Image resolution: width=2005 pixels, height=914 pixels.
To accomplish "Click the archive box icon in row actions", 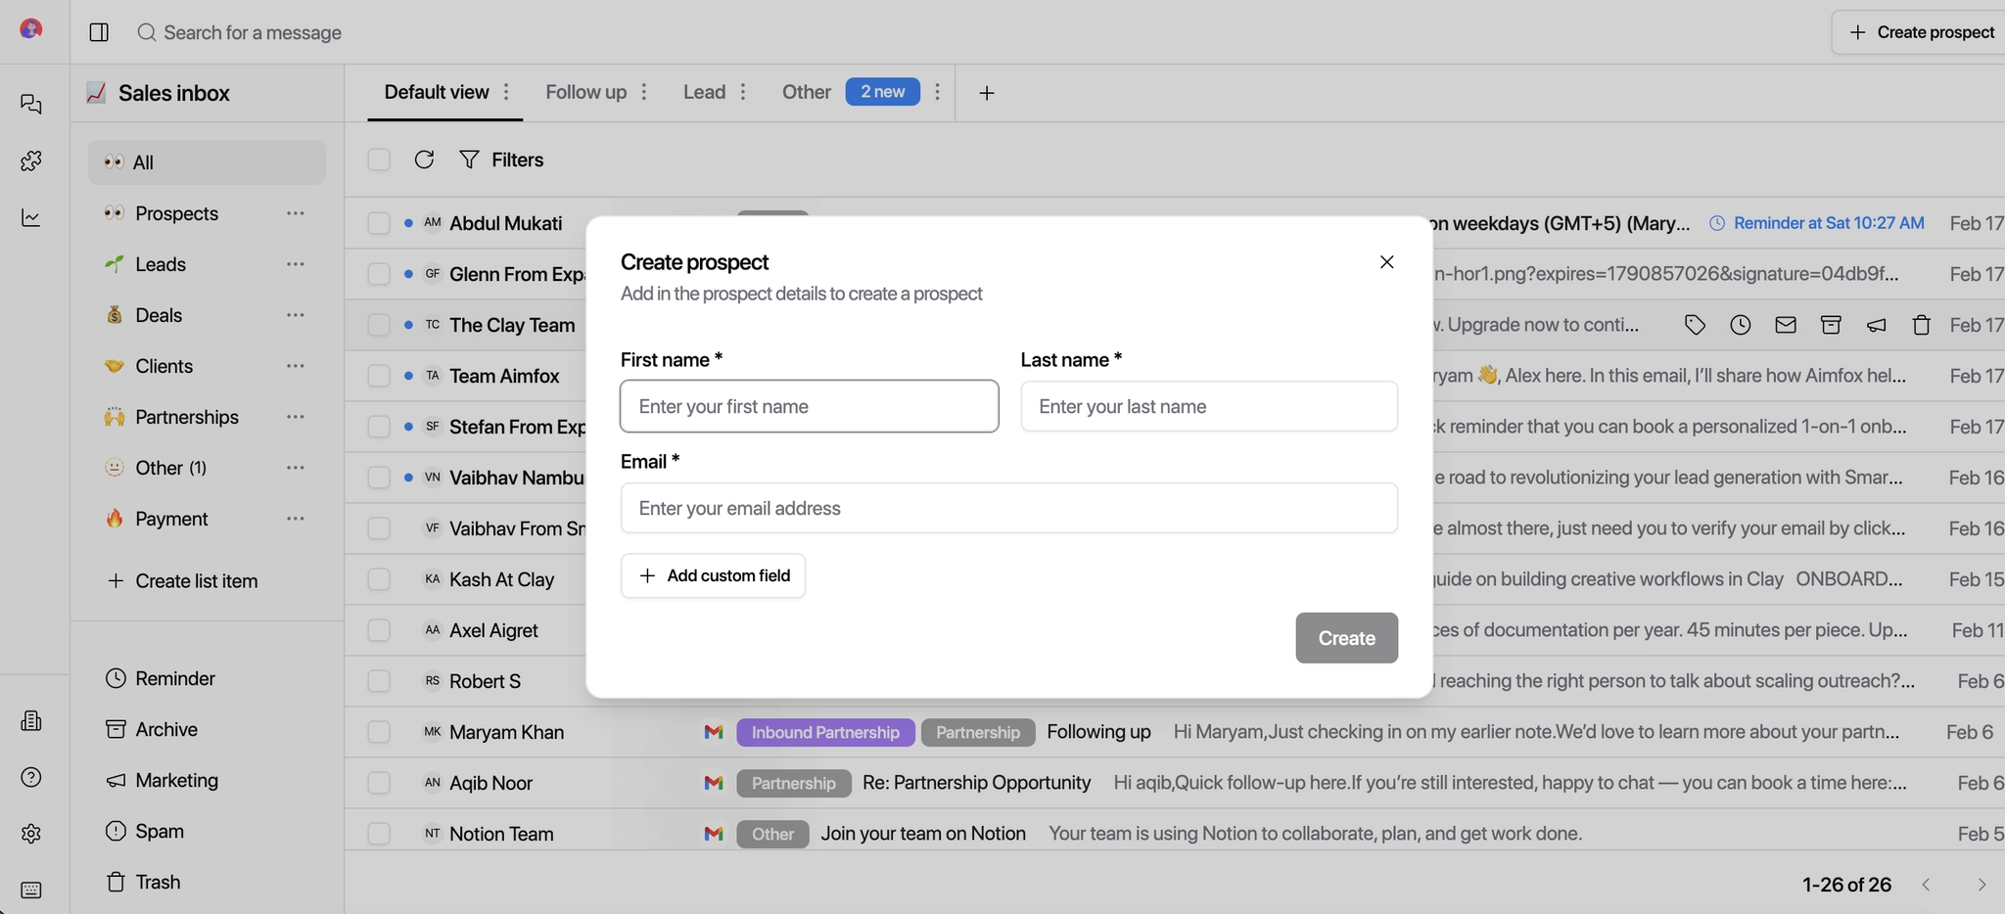I will point(1831,325).
